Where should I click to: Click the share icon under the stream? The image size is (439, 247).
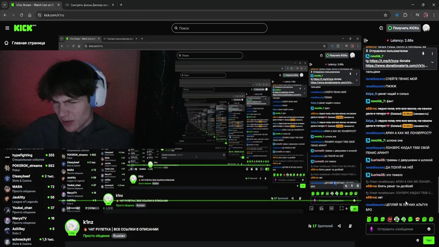(x=339, y=226)
